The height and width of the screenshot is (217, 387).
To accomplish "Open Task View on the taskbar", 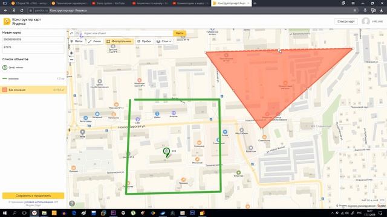I will [24, 213].
